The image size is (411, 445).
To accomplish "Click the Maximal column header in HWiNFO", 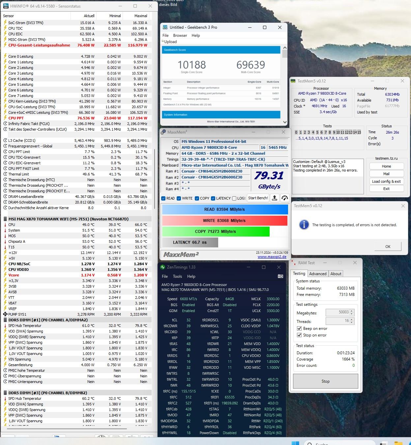I will (141, 16).
